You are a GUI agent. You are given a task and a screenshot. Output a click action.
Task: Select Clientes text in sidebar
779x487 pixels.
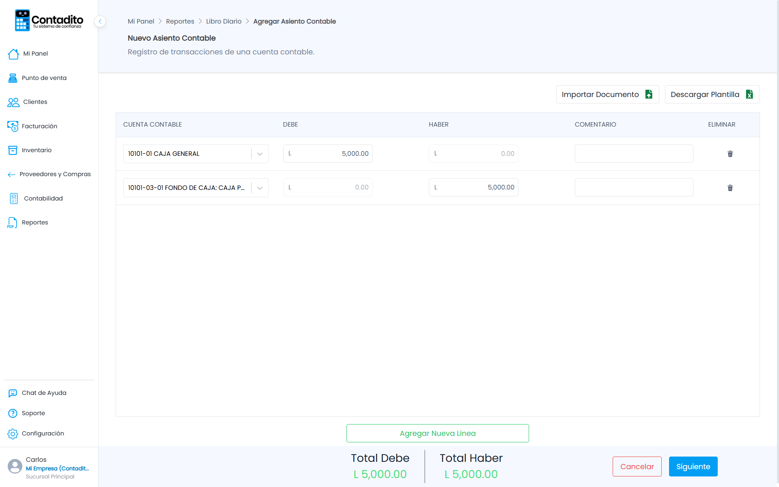point(35,102)
